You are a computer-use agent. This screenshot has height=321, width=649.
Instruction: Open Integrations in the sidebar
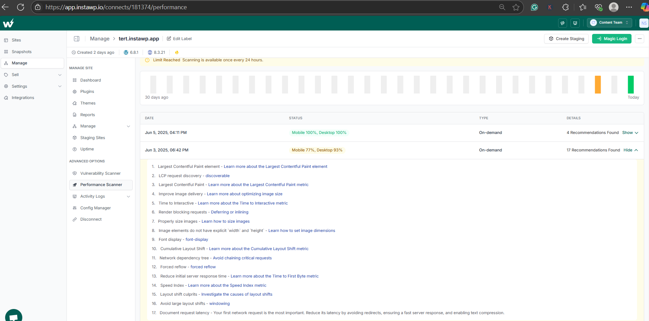pyautogui.click(x=23, y=98)
